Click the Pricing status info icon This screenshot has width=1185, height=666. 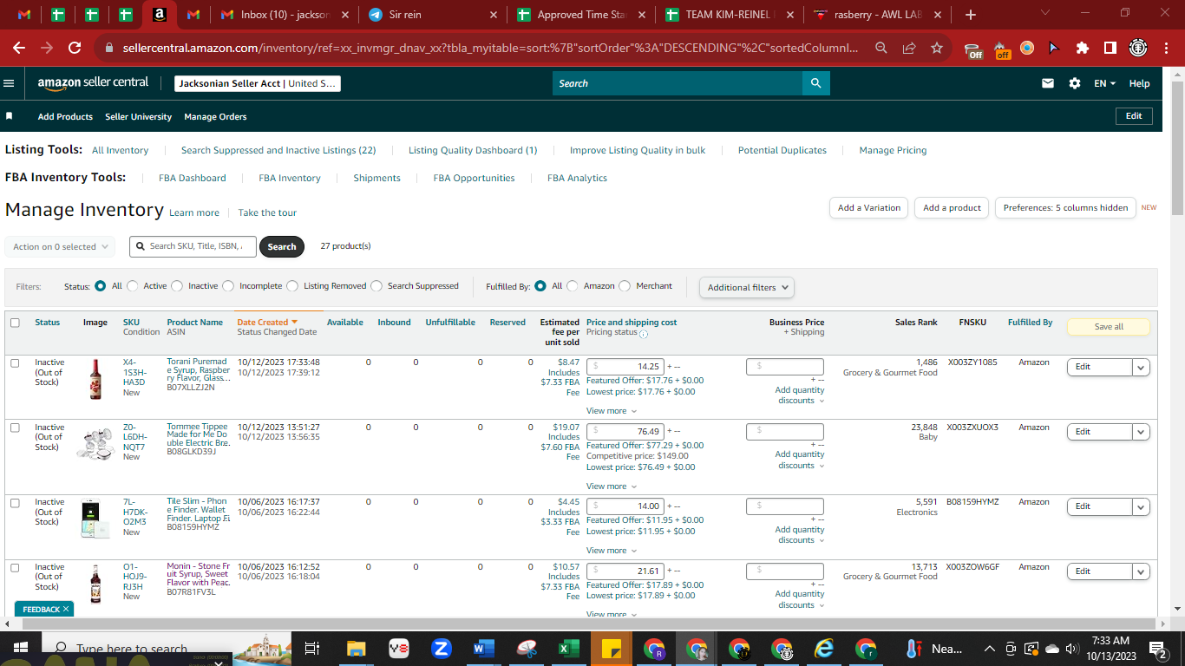pos(643,333)
